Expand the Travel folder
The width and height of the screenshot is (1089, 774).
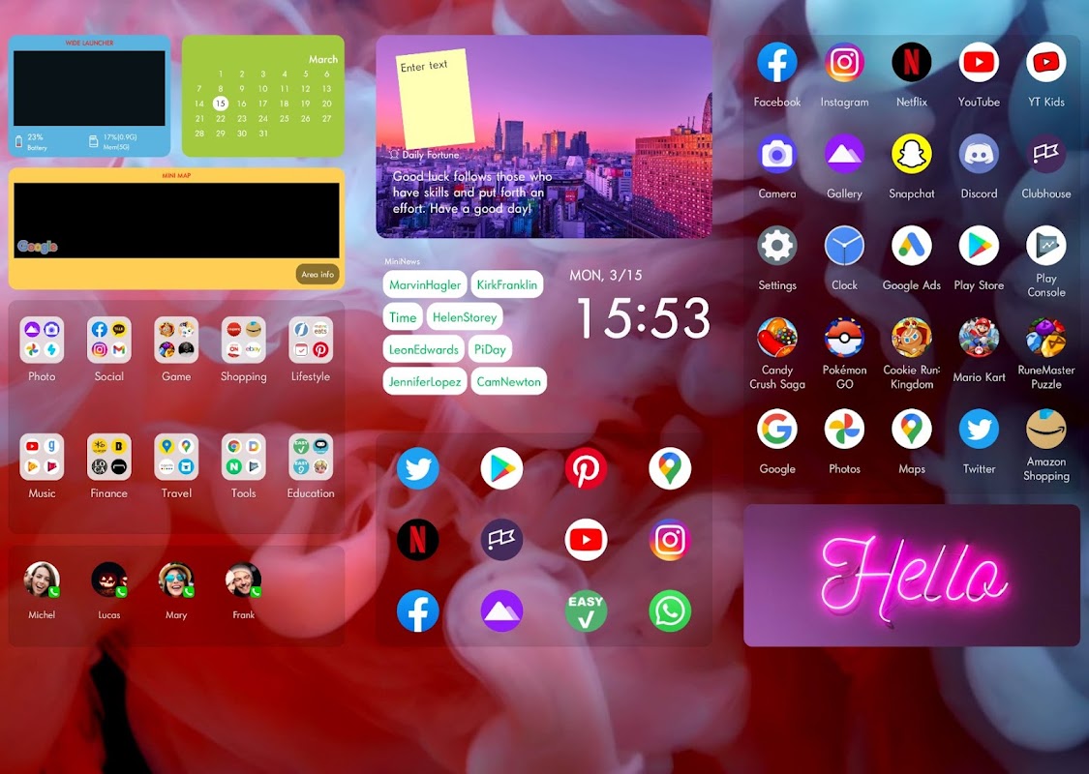click(x=176, y=457)
